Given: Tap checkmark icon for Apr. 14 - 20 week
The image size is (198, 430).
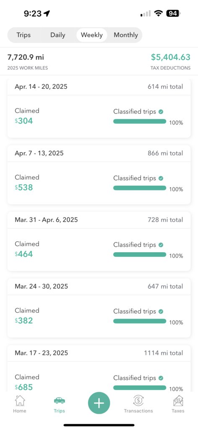Looking at the screenshot, I should (161, 112).
